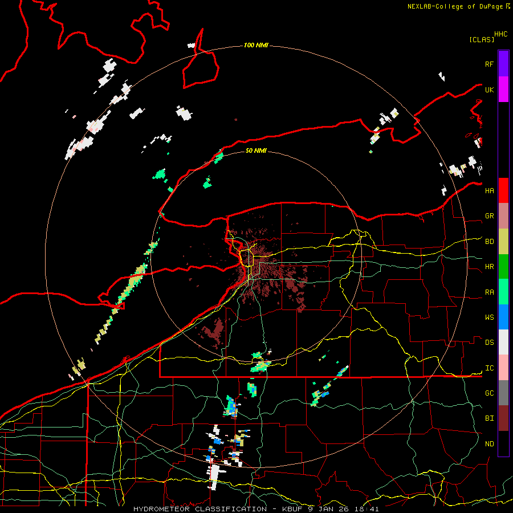
Task: Click the HR legend label
Action: 490,267
